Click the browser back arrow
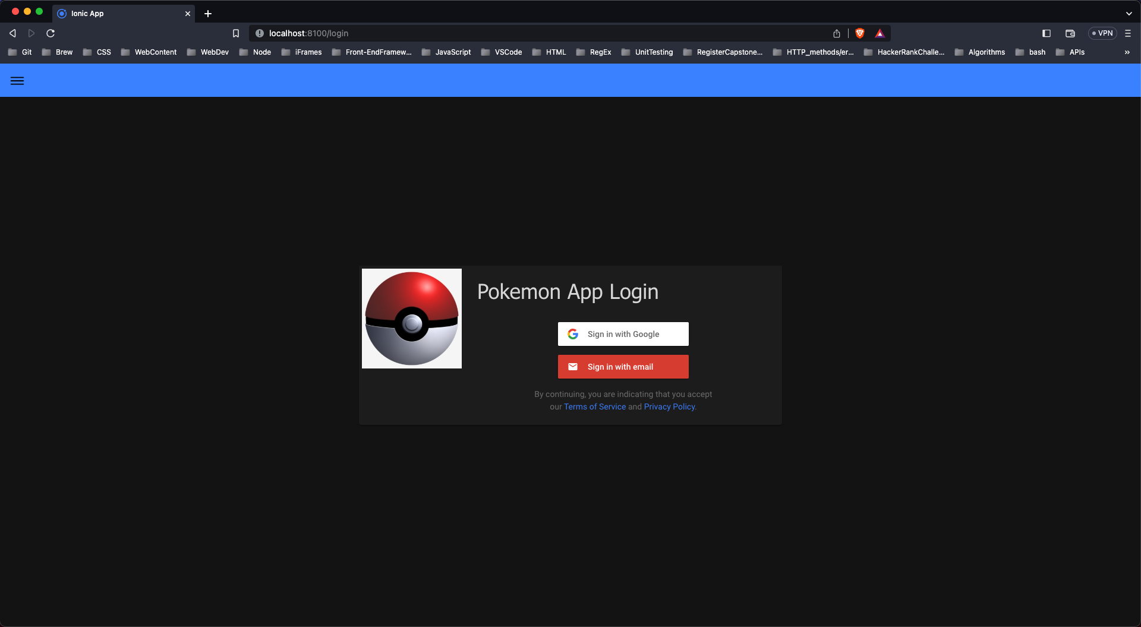Viewport: 1141px width, 627px height. tap(12, 33)
